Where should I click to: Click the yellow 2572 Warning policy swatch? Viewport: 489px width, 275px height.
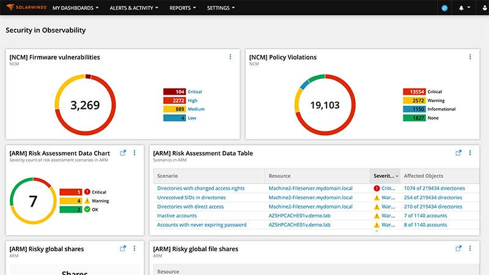coord(414,100)
